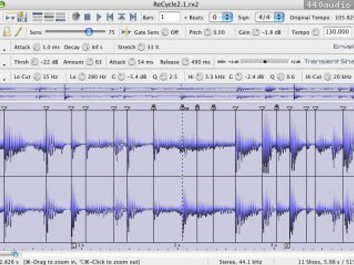Click the Gate Sens arrow icon

(126, 32)
